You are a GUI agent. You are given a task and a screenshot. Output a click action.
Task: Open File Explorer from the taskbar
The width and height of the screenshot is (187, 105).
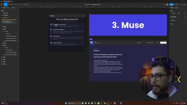(x=92, y=103)
